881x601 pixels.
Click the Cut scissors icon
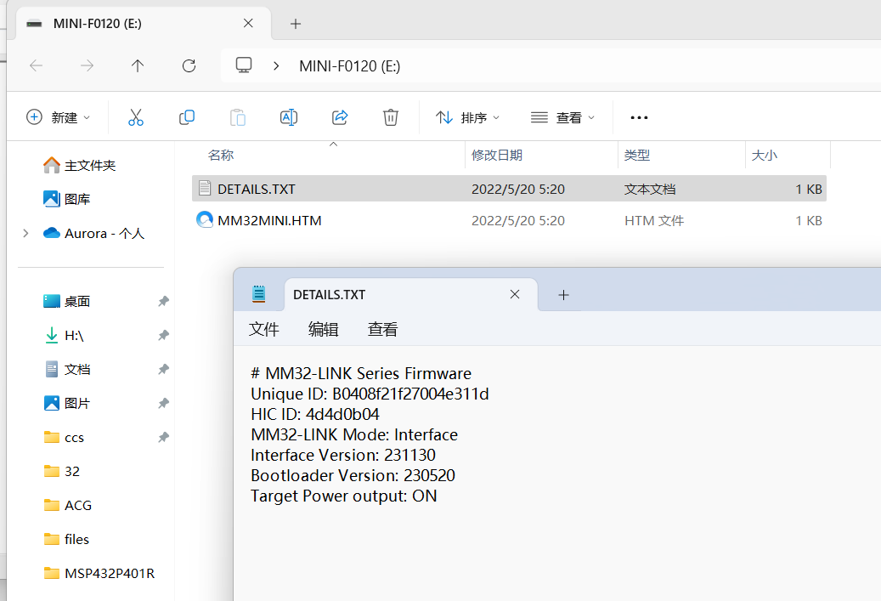136,117
